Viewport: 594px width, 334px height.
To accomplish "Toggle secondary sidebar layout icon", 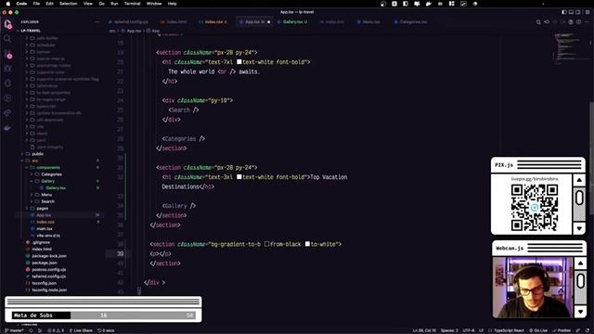I will point(577,12).
